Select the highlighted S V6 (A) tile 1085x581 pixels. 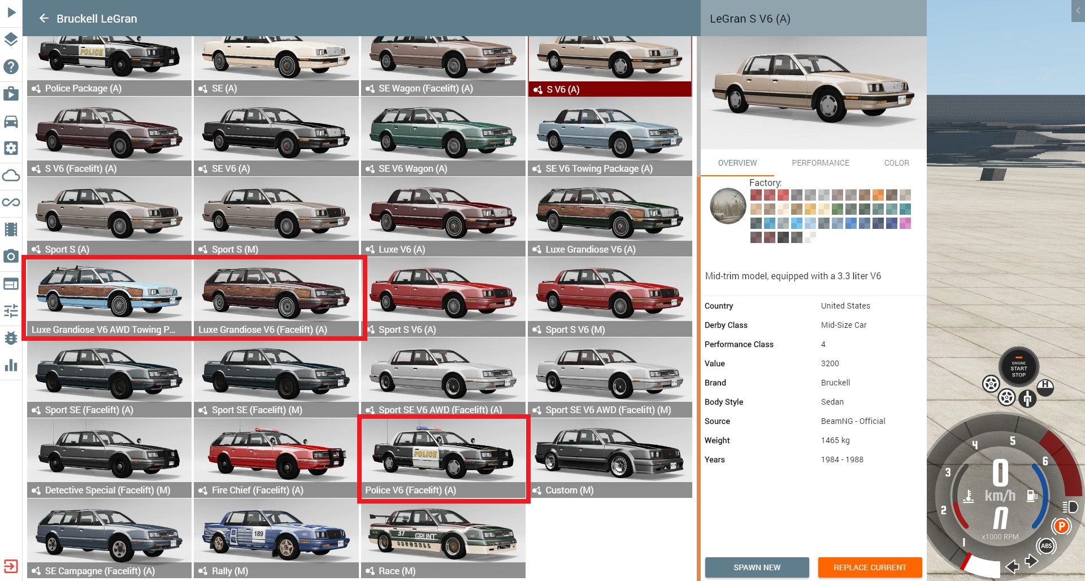coord(610,66)
